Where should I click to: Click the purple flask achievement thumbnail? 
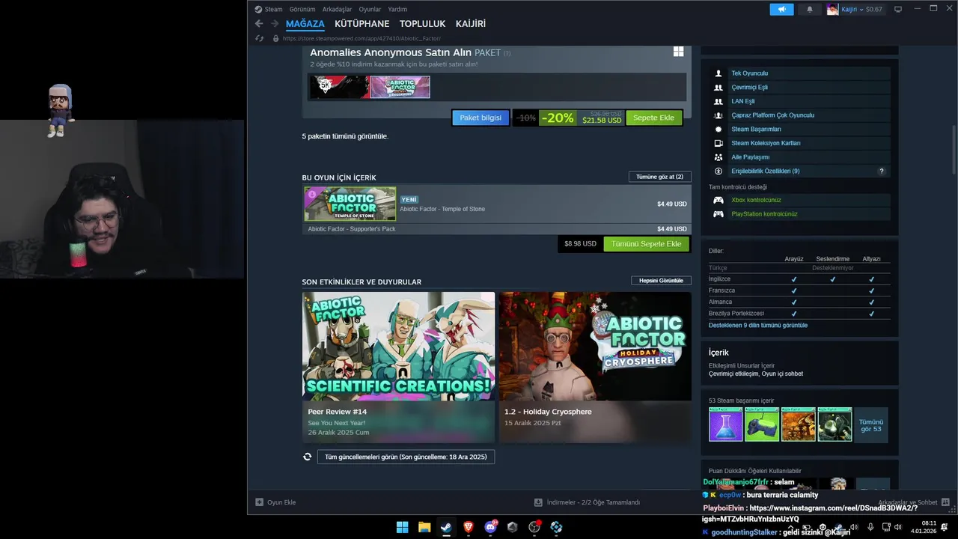(725, 424)
